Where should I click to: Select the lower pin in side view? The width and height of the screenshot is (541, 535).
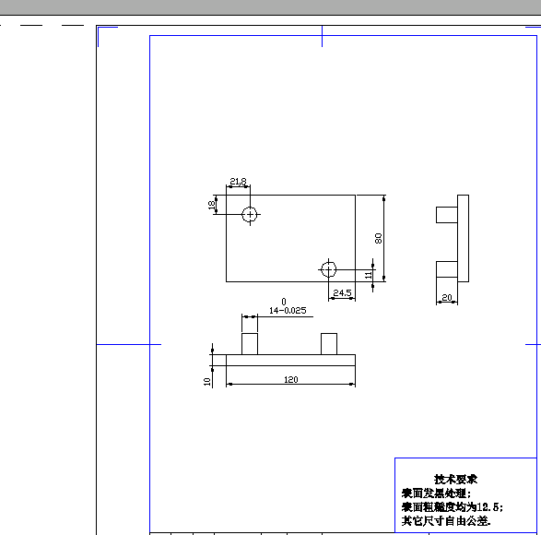click(447, 269)
